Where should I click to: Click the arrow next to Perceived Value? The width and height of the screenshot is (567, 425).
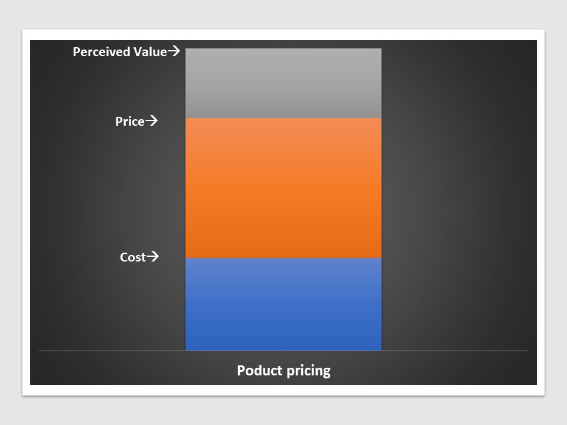click(174, 51)
